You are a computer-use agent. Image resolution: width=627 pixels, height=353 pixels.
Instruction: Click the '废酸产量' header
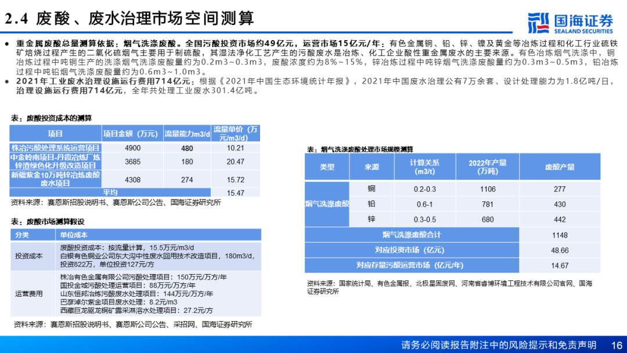coord(560,167)
